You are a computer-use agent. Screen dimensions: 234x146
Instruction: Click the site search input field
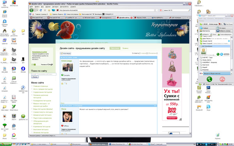tap(44, 74)
